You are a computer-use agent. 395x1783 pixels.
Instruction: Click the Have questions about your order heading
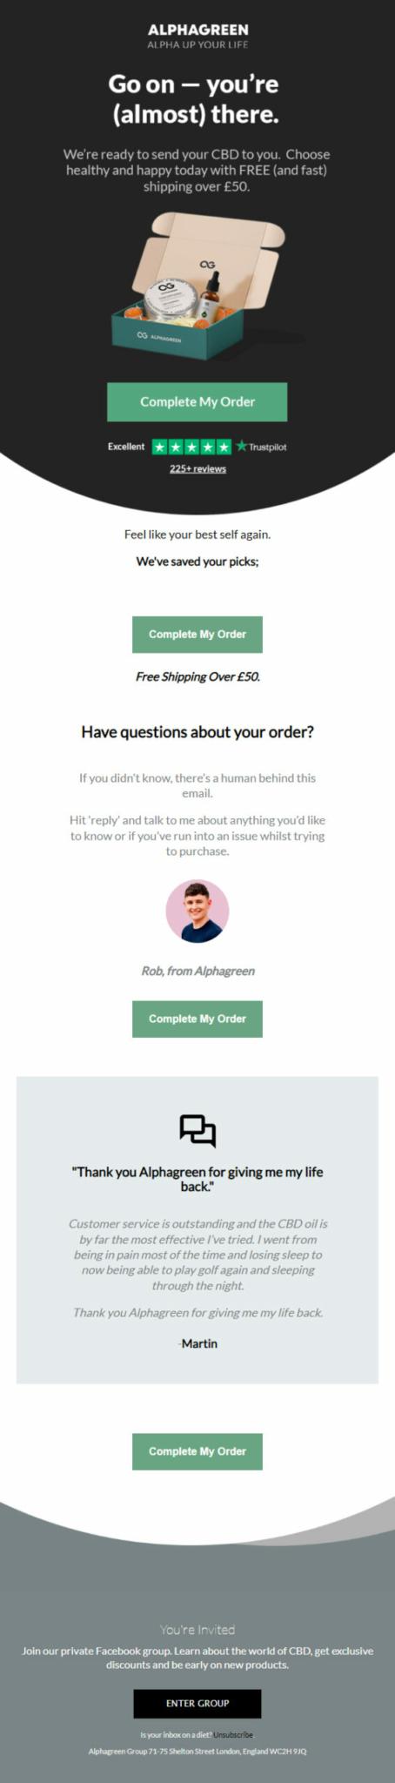coord(197,732)
